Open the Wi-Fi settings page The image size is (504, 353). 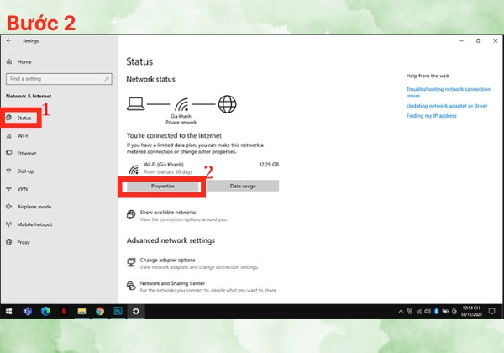(18, 135)
